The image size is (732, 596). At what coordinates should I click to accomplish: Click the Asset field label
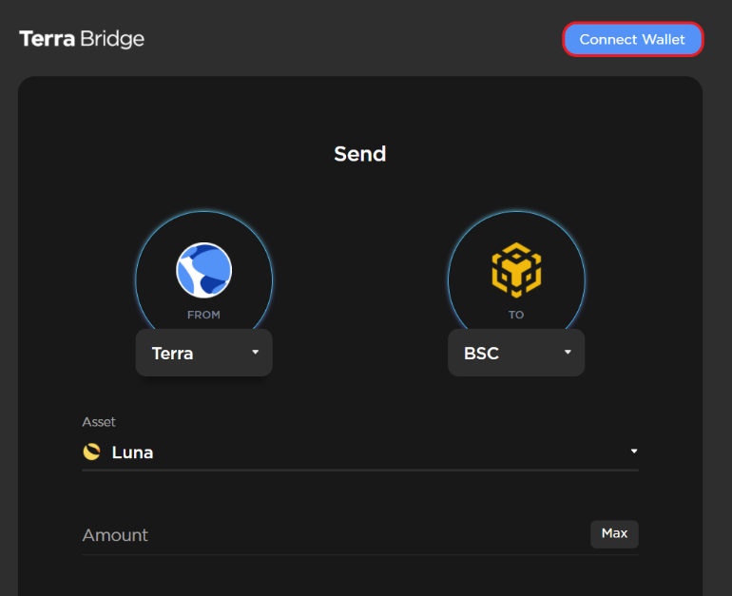99,422
